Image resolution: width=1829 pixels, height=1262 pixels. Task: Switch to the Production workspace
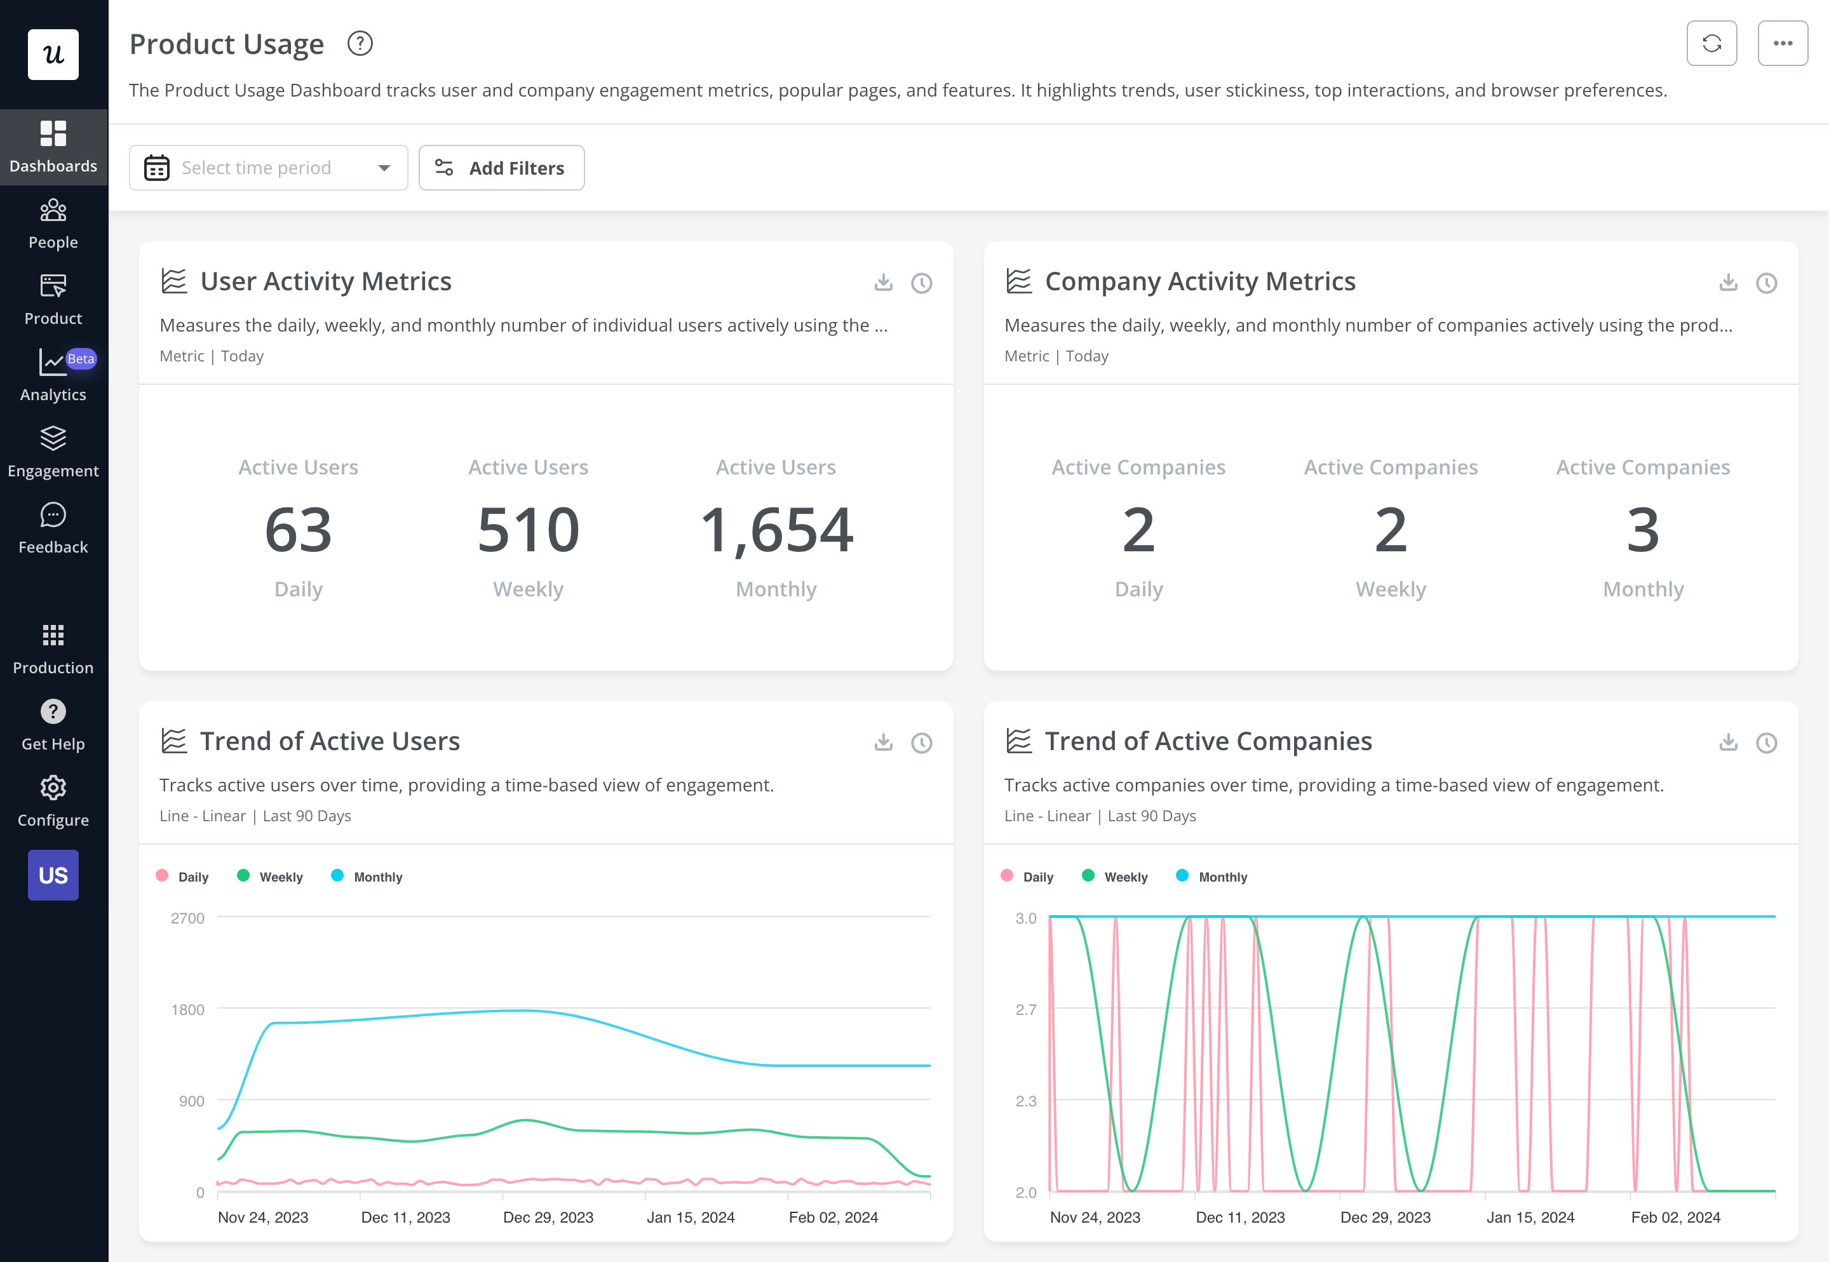point(53,647)
